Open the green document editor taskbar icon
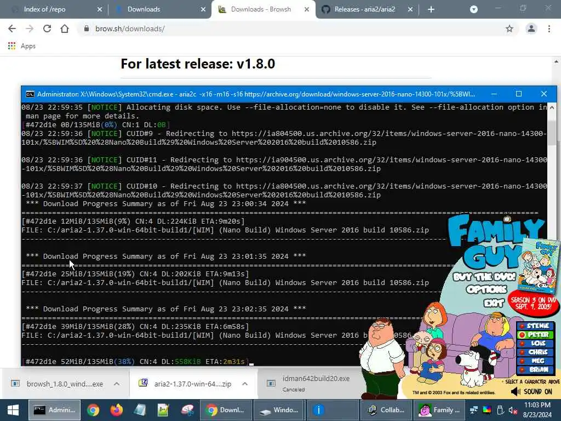This screenshot has width=561, height=421. [163, 410]
